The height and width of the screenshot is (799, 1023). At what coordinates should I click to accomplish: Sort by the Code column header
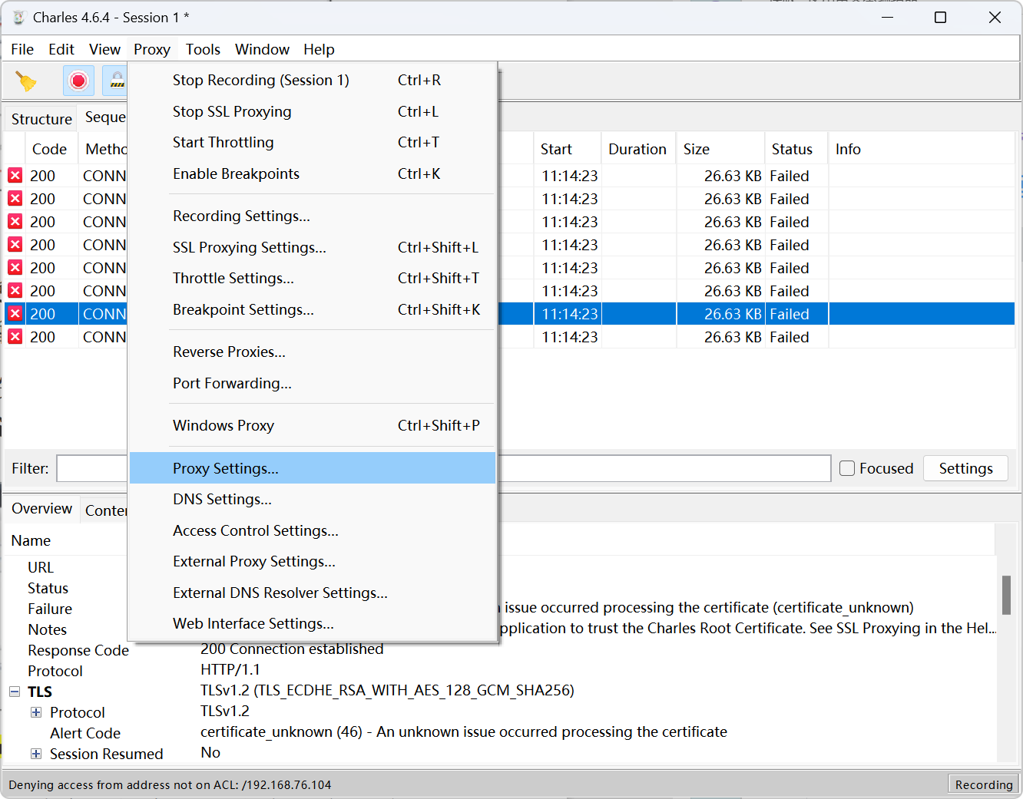[x=51, y=149]
